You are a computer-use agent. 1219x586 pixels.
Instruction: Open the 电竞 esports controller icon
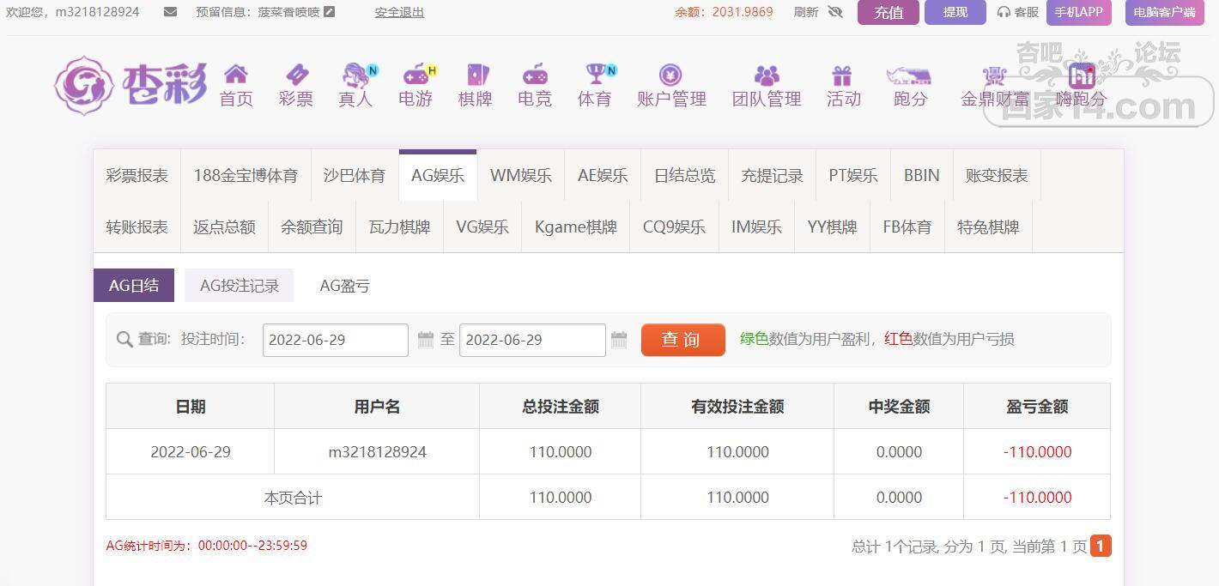tap(535, 75)
